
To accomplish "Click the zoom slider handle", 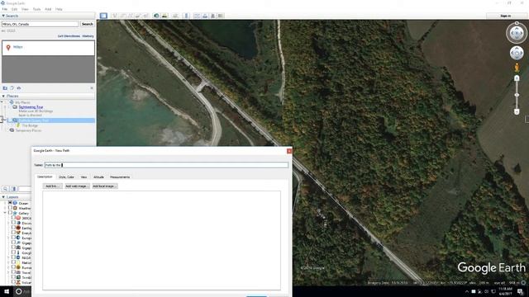I will [x=517, y=96].
